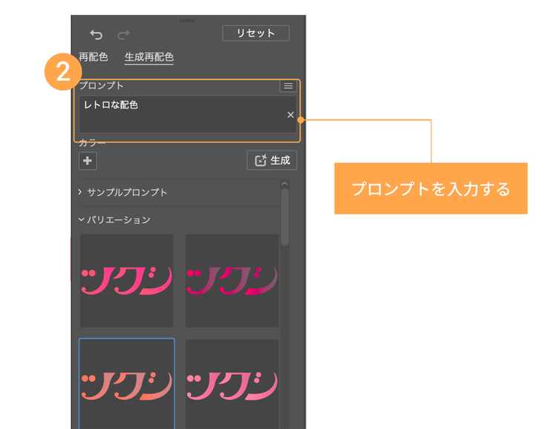Switch to the 生成再配色 tab
The image size is (557, 429).
pyautogui.click(x=149, y=57)
